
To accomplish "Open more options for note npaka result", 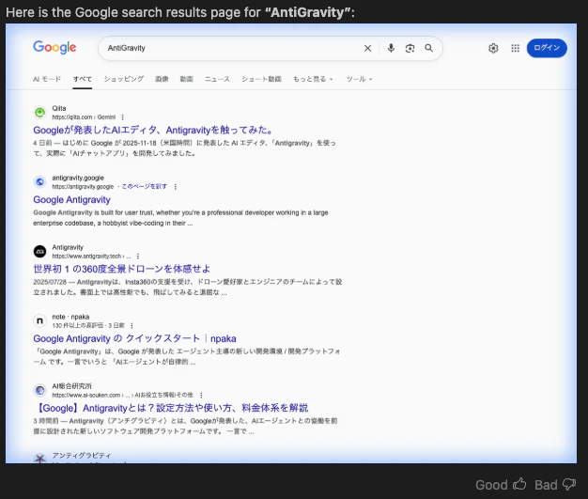I will [132, 325].
